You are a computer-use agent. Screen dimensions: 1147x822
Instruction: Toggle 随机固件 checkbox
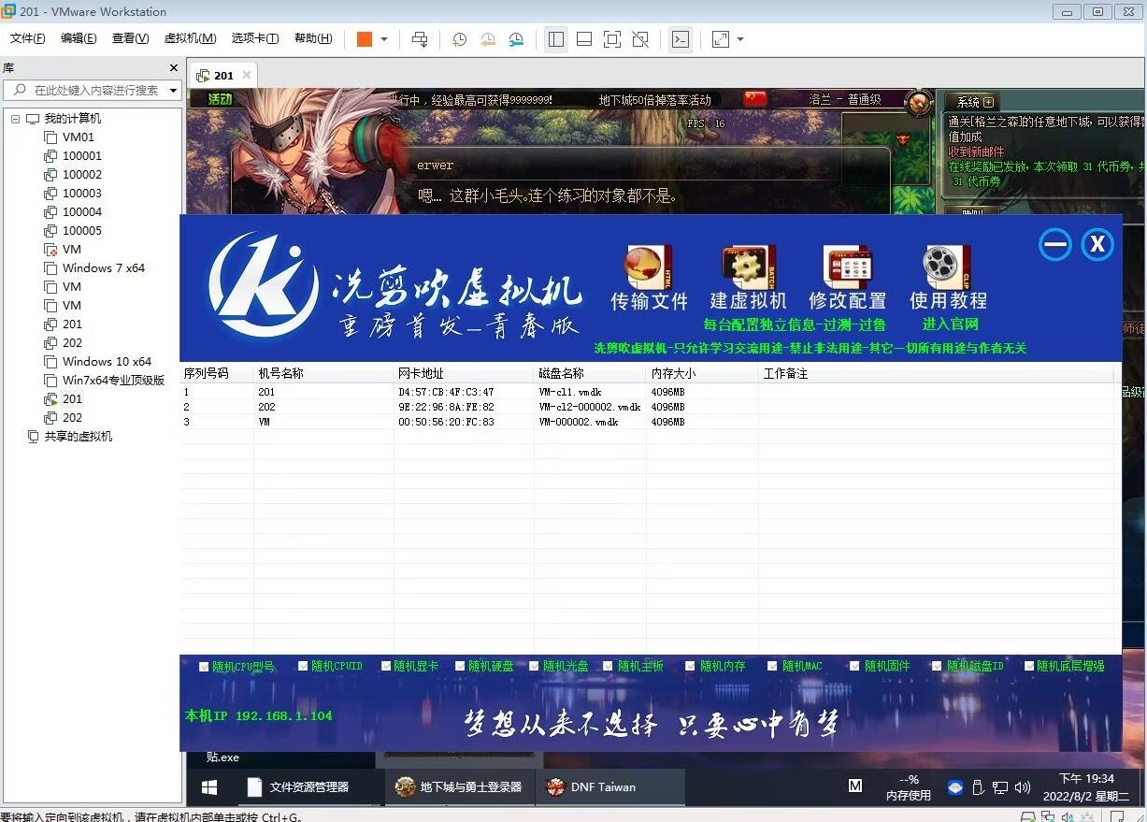pos(855,667)
